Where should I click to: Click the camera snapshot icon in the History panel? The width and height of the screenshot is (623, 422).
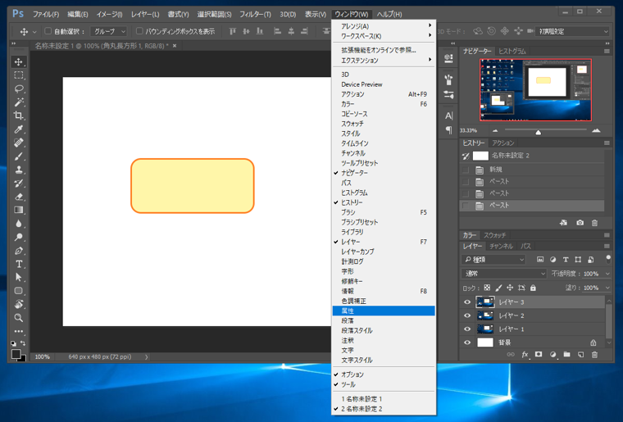(580, 222)
